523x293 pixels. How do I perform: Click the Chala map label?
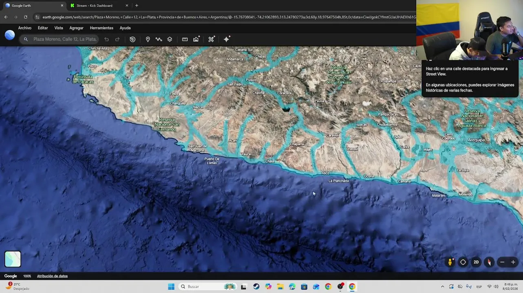(x=270, y=161)
